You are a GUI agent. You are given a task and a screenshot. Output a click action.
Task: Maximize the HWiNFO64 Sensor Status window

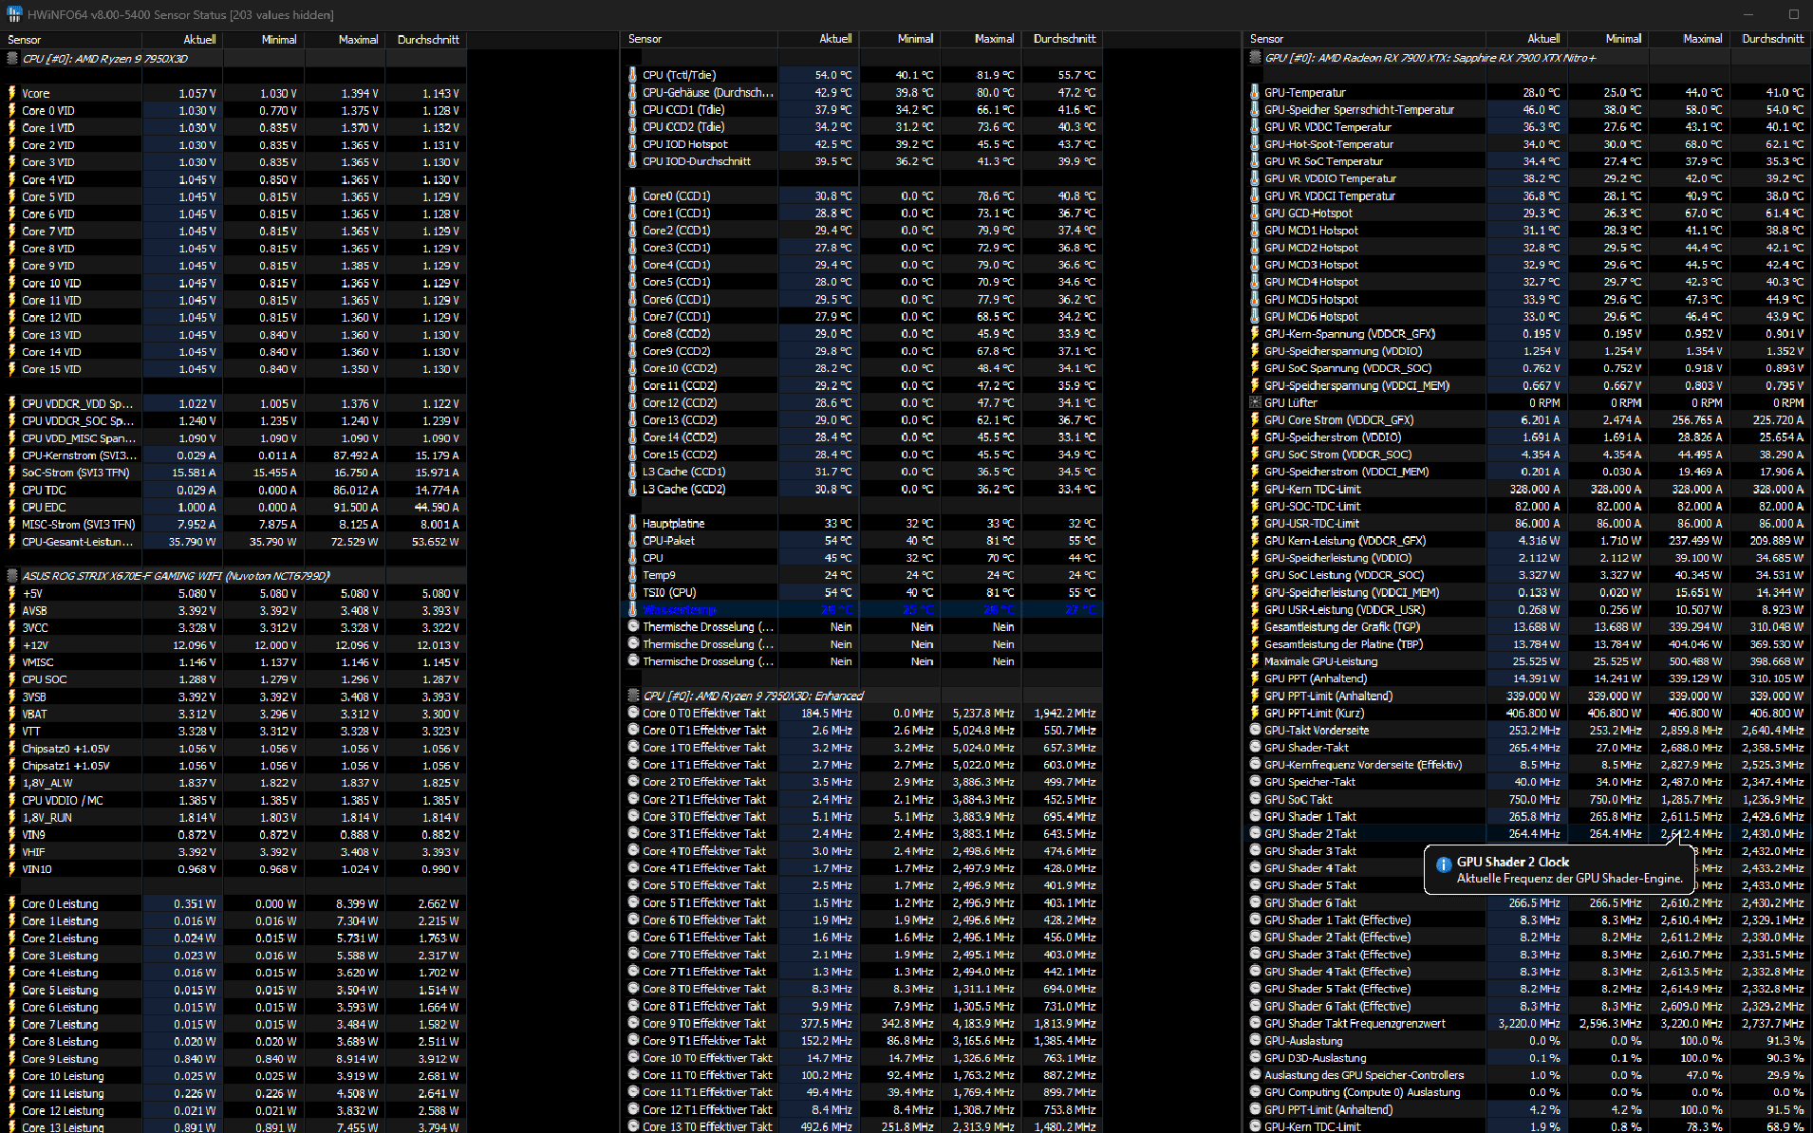click(x=1793, y=14)
